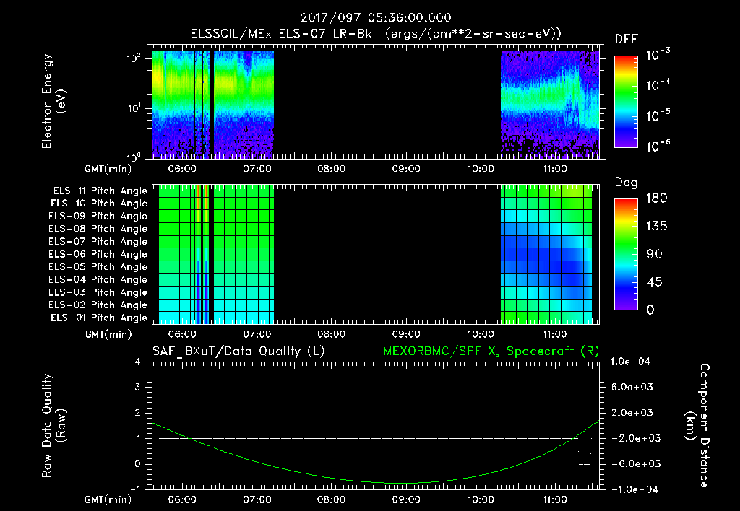740x511 pixels.
Task: Select the ELS-07 Pitch Angle row label
Action: [98, 241]
